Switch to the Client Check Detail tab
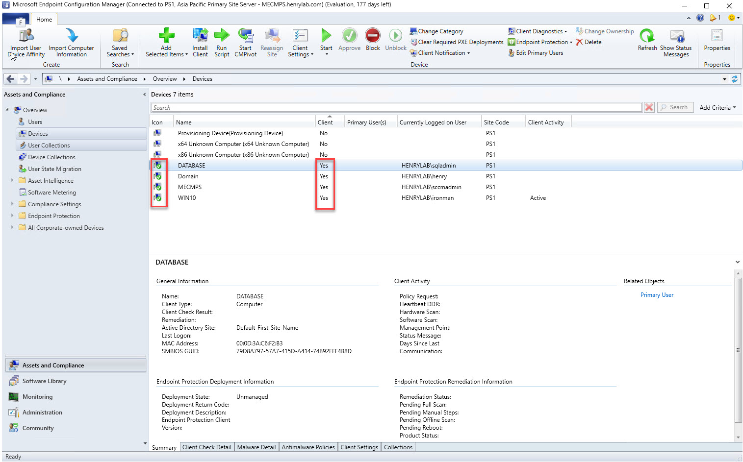Viewport: 743px width, 462px height. click(x=206, y=447)
